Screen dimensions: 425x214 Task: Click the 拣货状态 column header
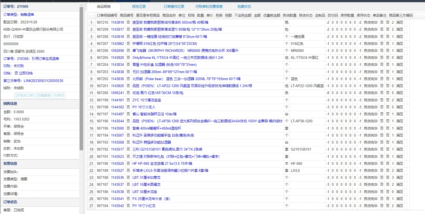306,15
